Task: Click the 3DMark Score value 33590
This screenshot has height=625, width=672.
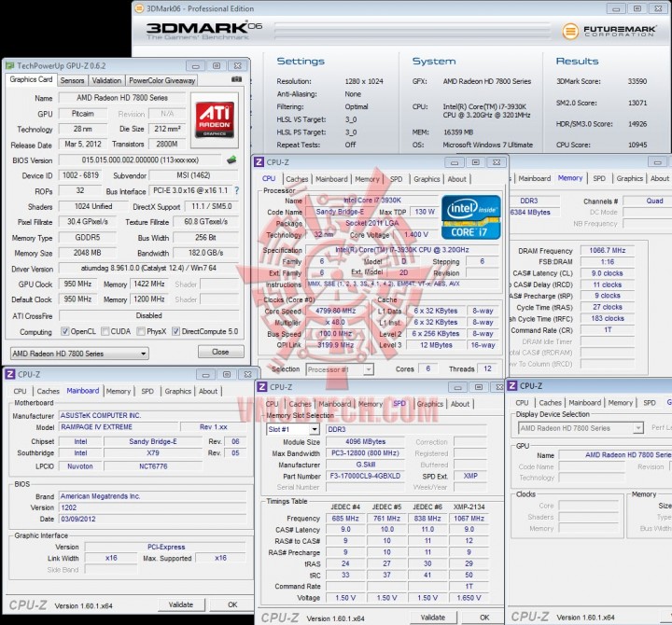Action: [x=637, y=81]
